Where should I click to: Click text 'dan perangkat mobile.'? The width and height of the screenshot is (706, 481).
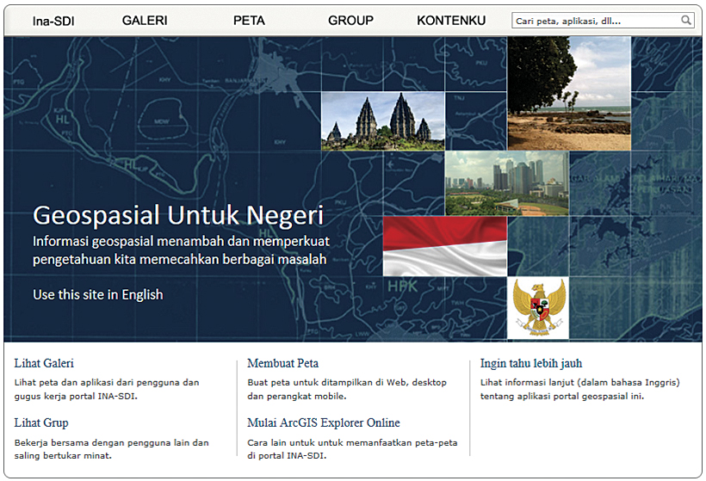(x=297, y=397)
